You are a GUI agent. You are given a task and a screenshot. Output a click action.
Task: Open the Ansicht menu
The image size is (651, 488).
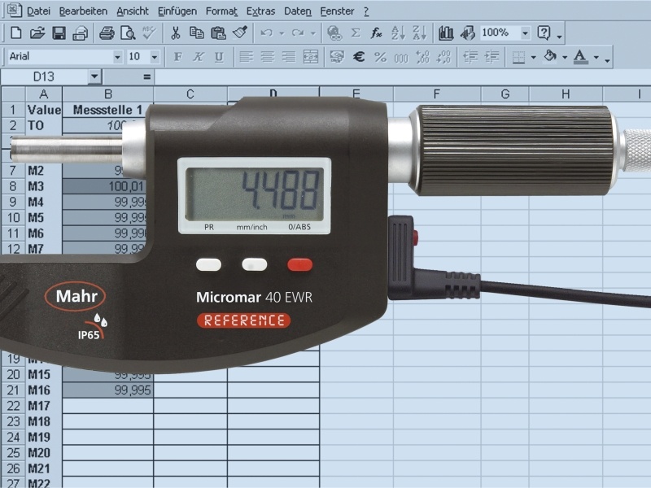133,11
